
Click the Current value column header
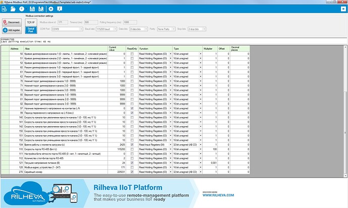tap(117, 49)
